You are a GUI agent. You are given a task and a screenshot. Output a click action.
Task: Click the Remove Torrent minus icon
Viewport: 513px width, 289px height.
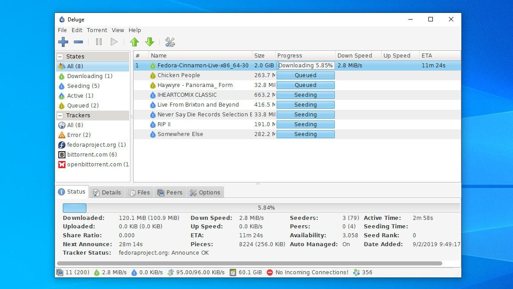click(78, 42)
